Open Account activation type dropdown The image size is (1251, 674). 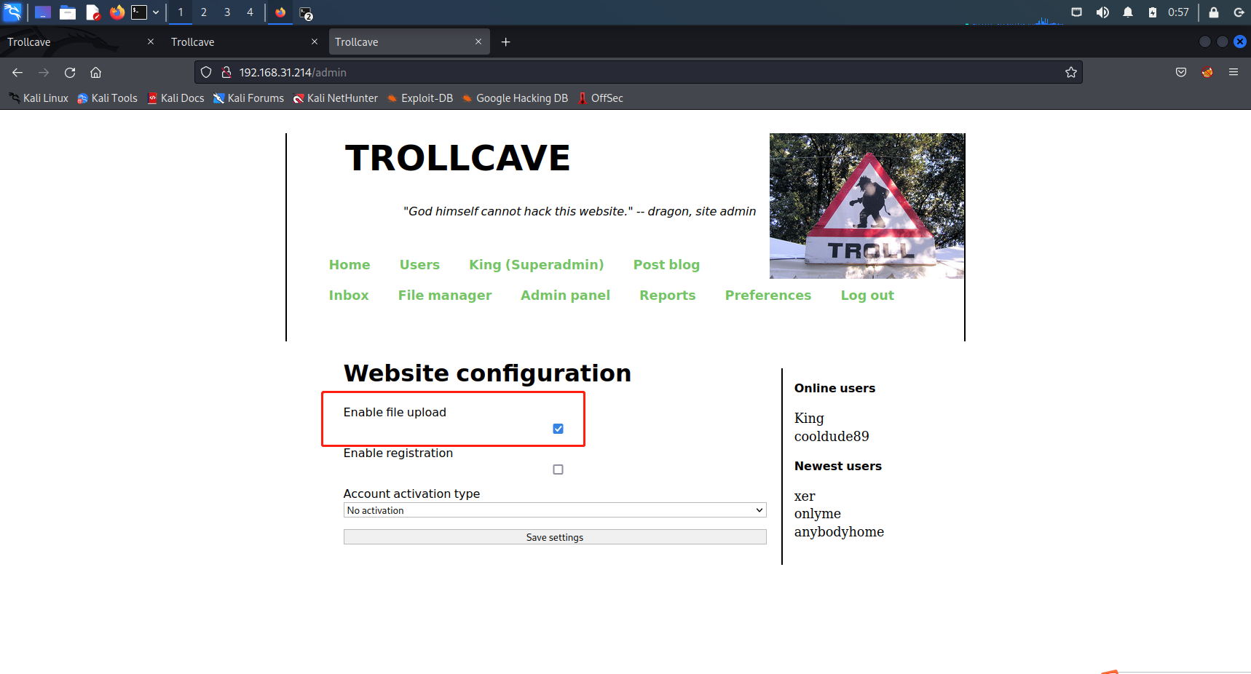(x=555, y=510)
